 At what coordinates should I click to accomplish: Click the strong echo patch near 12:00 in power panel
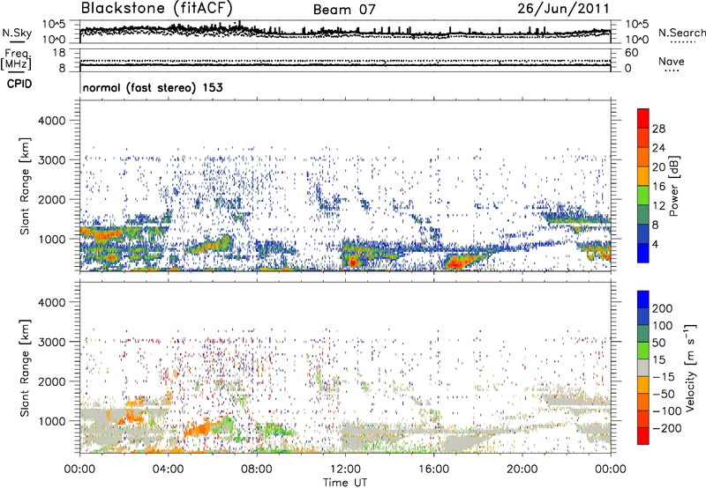(354, 262)
